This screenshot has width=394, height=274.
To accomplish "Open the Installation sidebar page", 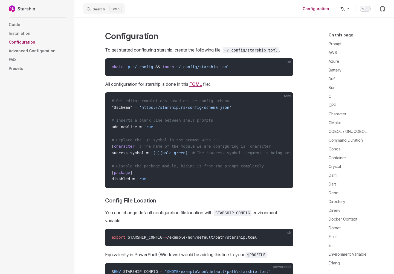I will pos(19,33).
